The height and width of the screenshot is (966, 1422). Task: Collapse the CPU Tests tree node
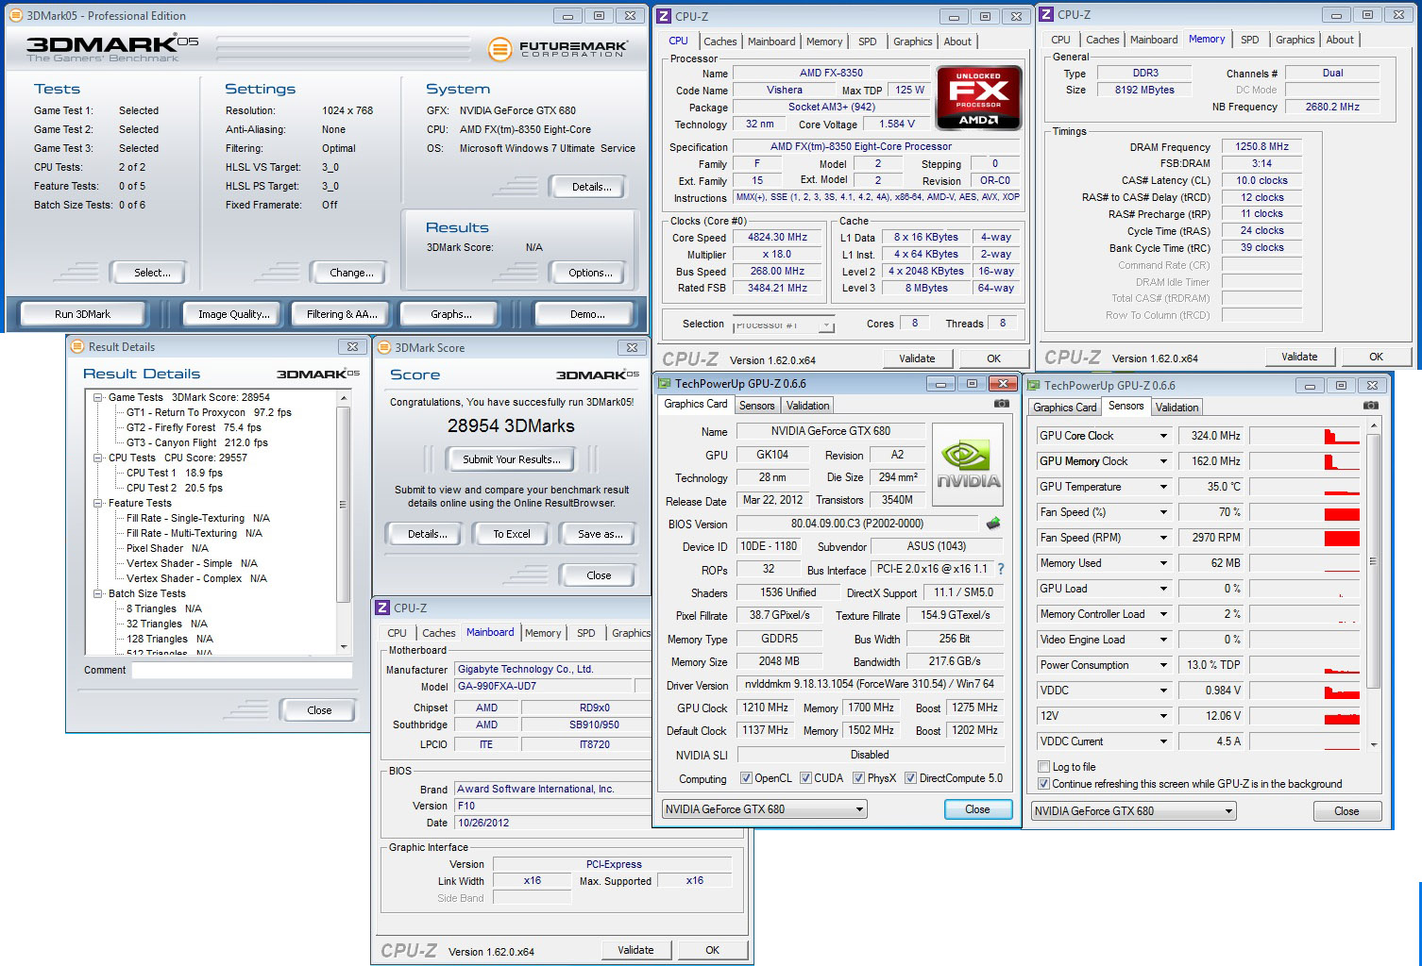click(98, 458)
